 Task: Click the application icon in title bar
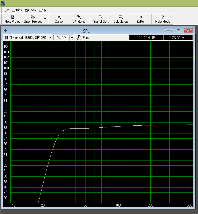[x=3, y=3]
